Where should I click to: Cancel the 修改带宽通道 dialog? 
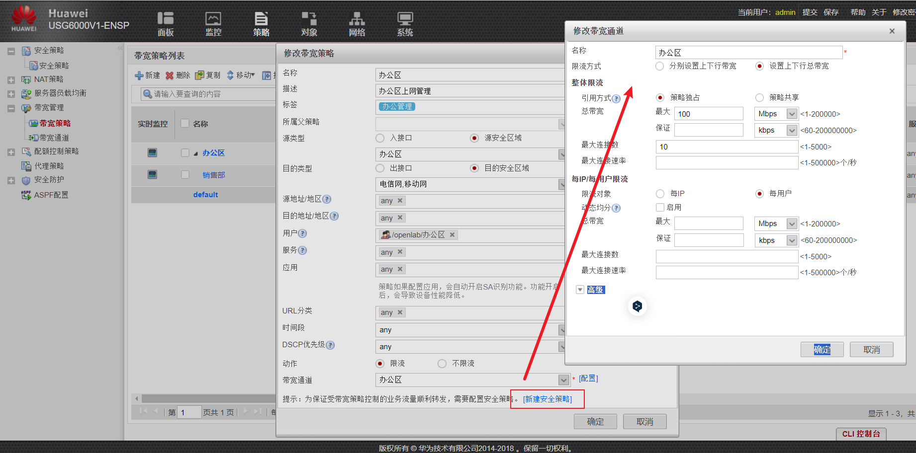[871, 350]
